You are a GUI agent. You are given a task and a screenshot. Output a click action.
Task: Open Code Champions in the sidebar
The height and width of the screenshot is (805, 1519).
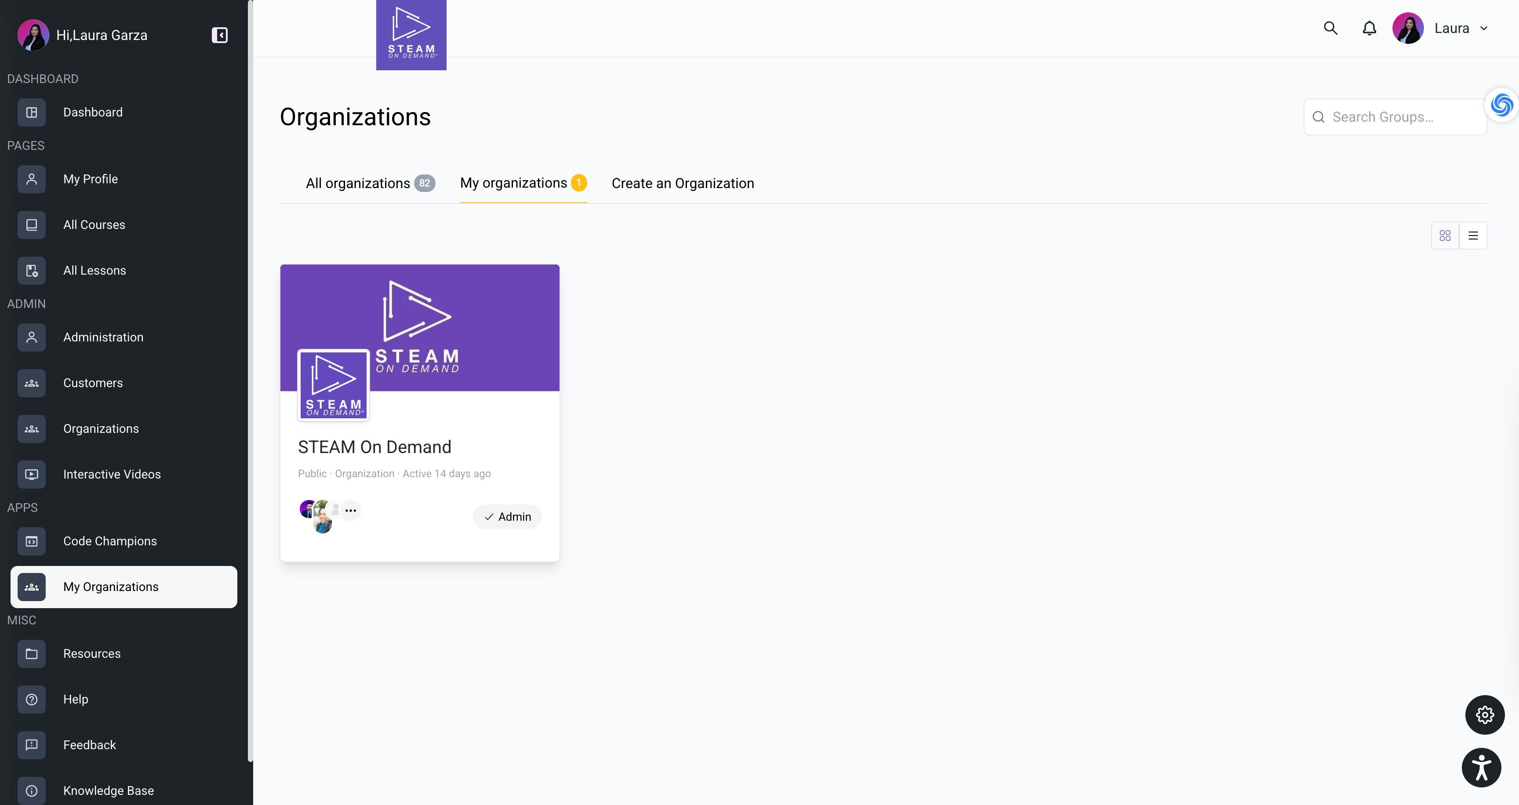click(x=110, y=541)
